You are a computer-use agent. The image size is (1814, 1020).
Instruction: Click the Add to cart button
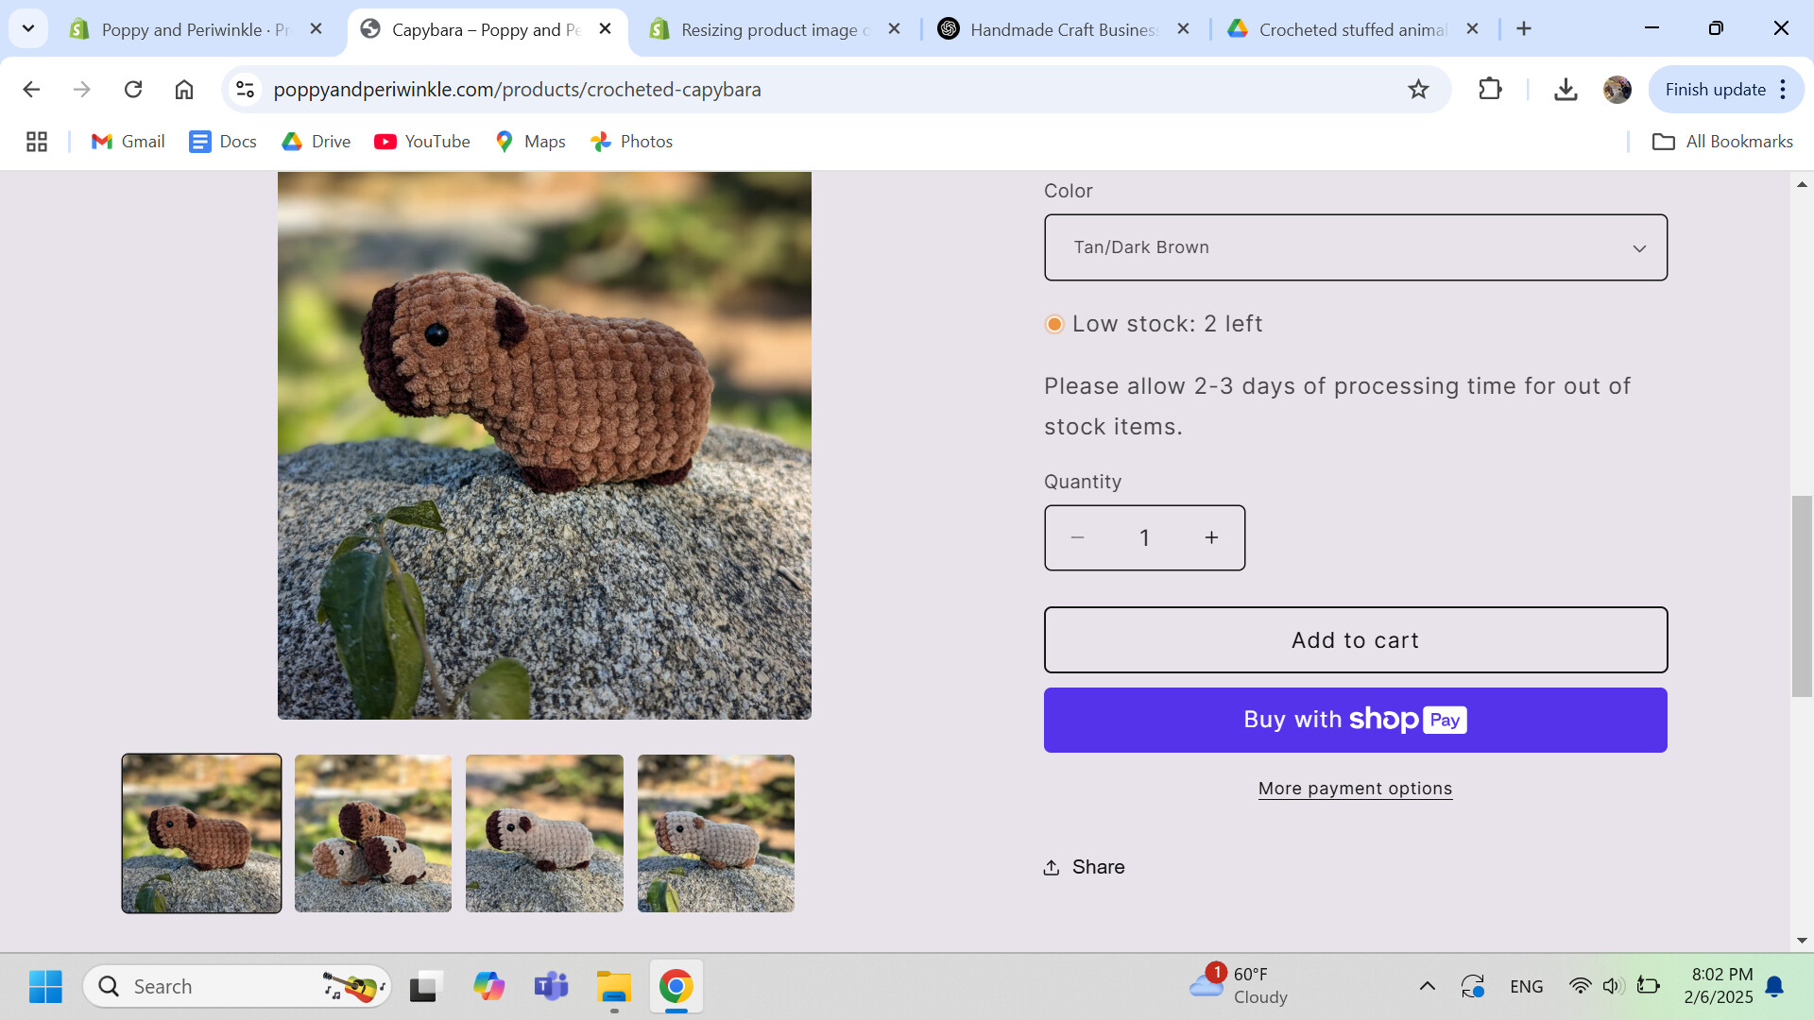click(1355, 640)
